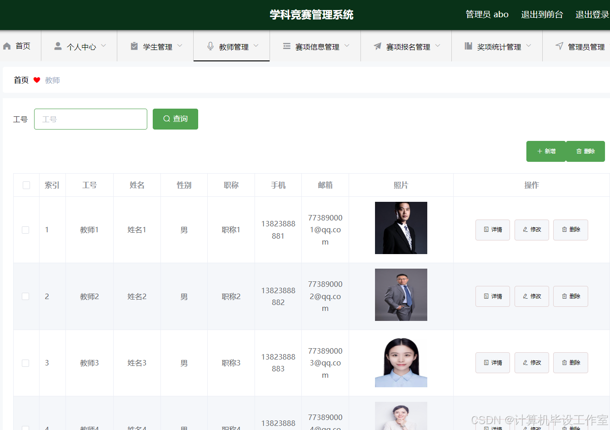Click 退出到前台 in the header
Image resolution: width=610 pixels, height=430 pixels.
point(542,15)
